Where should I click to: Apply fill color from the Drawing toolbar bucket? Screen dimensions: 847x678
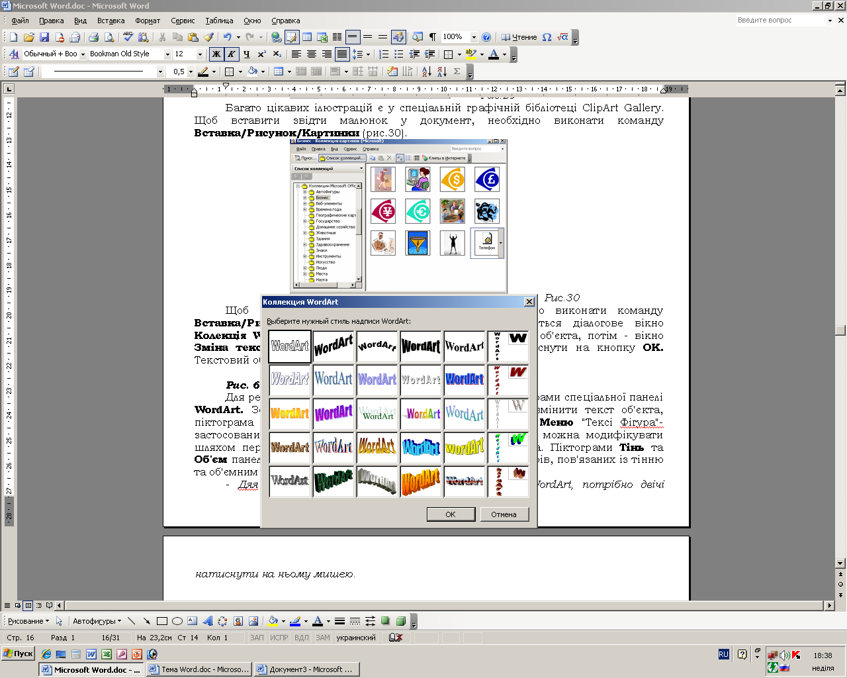point(272,621)
